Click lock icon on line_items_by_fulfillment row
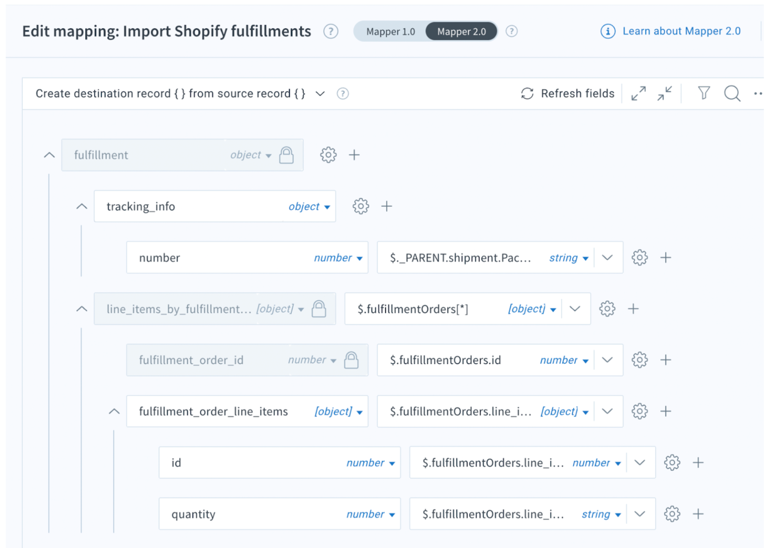The width and height of the screenshot is (767, 548). (319, 309)
